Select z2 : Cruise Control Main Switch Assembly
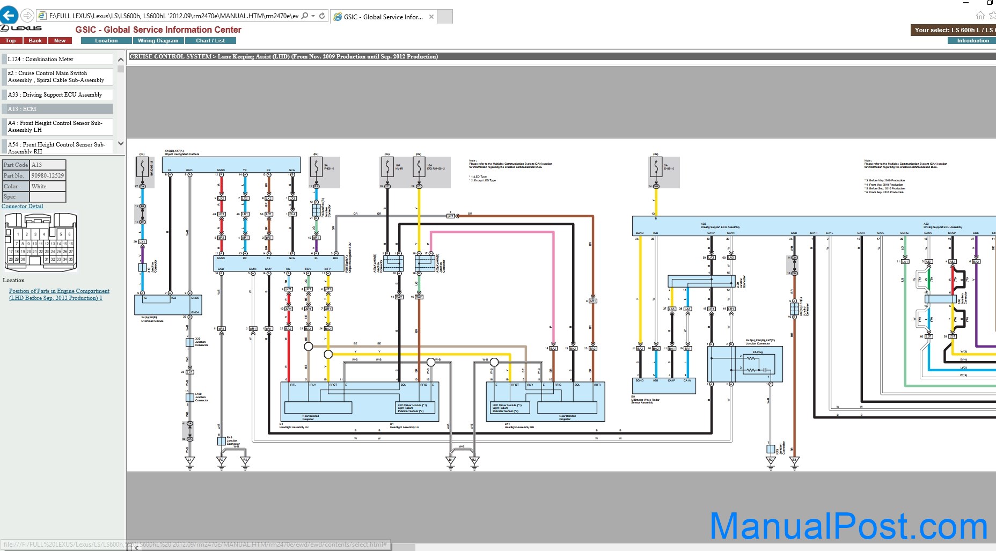996x551 pixels. tap(57, 77)
